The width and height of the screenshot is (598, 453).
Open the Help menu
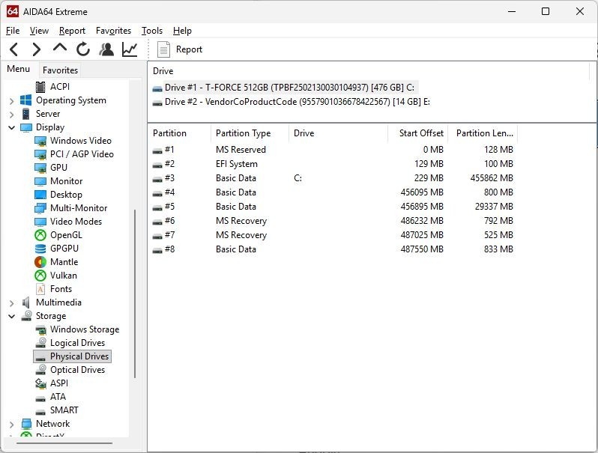[182, 31]
